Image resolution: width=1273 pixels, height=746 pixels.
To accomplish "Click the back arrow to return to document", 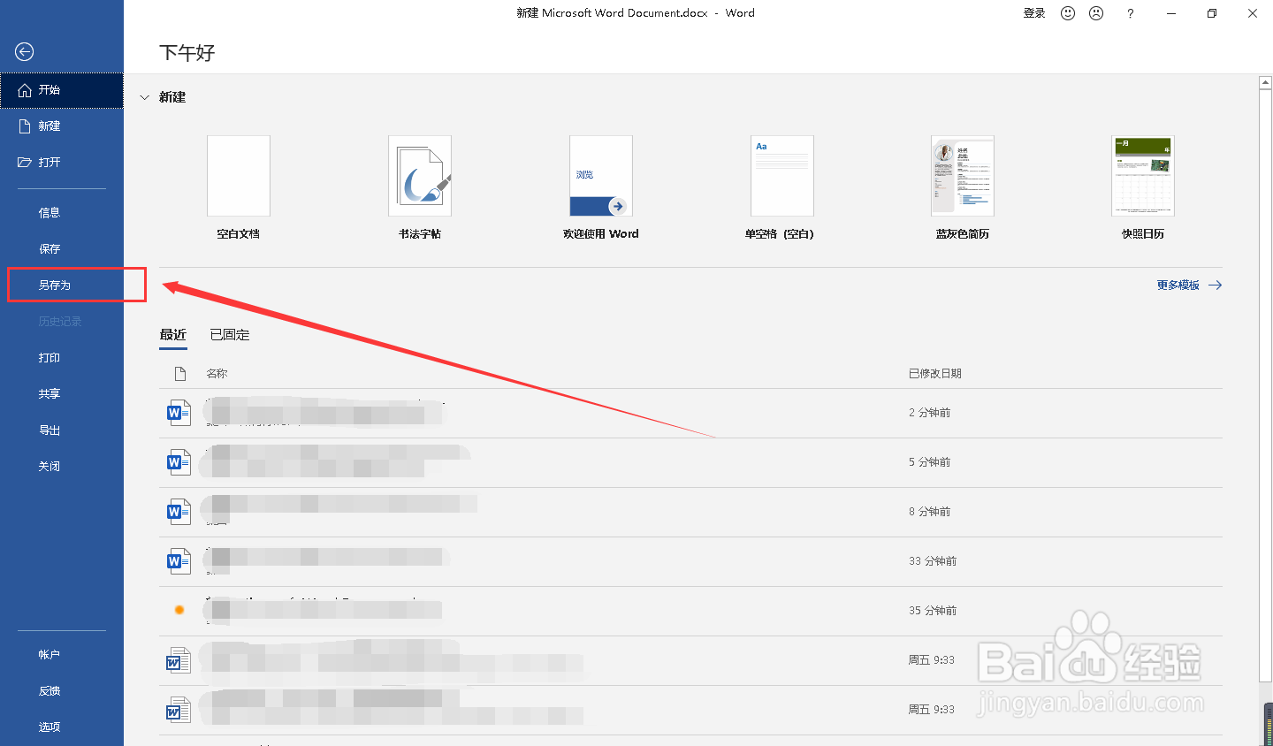I will tap(25, 52).
